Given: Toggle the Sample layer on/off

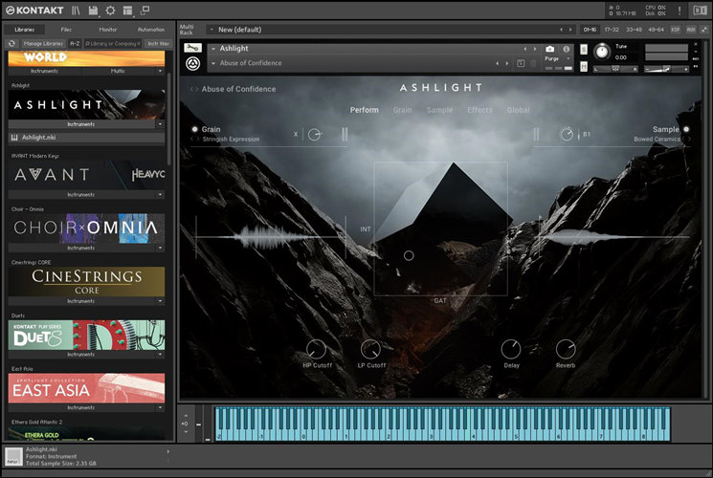Looking at the screenshot, I should (685, 129).
